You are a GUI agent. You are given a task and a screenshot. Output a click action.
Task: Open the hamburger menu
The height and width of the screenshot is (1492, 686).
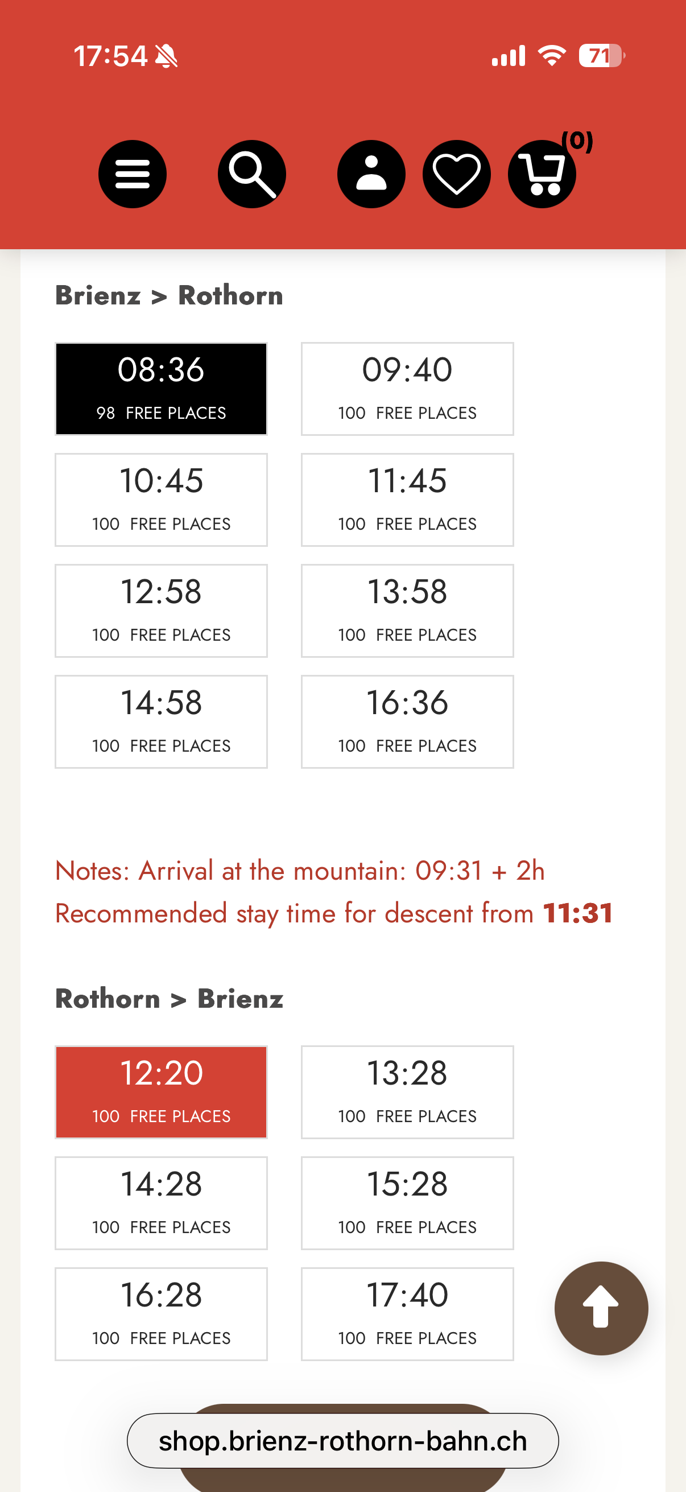[x=132, y=174]
